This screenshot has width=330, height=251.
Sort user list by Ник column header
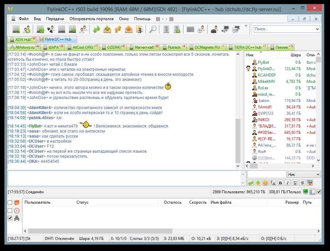click(x=261, y=55)
